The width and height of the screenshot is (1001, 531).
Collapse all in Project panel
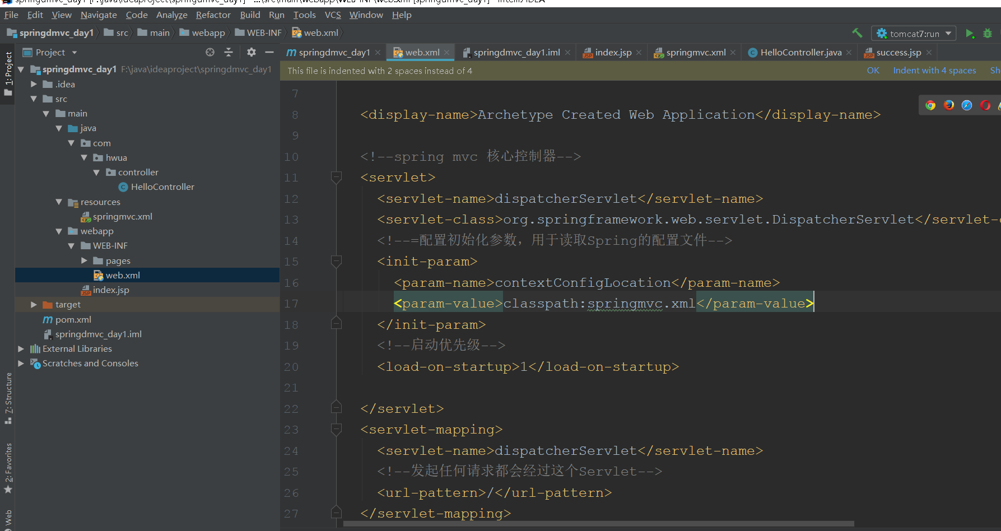click(229, 52)
